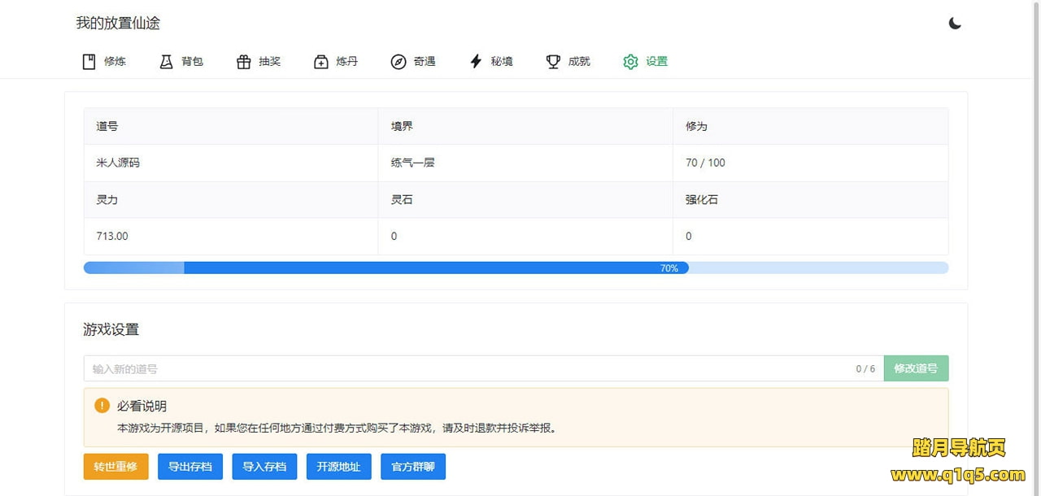
Task: Click the 奇遇 compass icon
Action: tap(398, 62)
